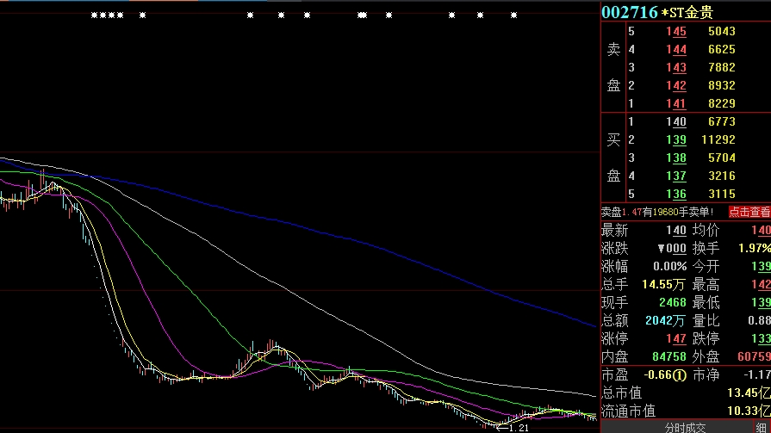Click the 点击查看 red button
The image size is (771, 433).
click(749, 212)
